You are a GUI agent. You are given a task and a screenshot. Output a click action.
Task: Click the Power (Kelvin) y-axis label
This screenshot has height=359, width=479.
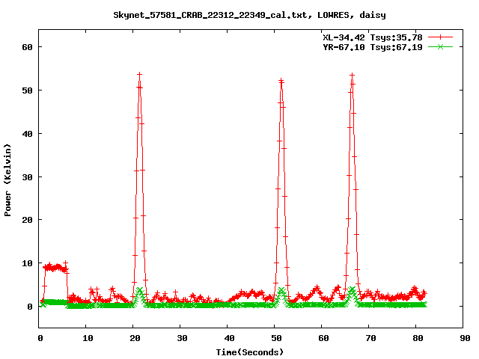(x=7, y=179)
